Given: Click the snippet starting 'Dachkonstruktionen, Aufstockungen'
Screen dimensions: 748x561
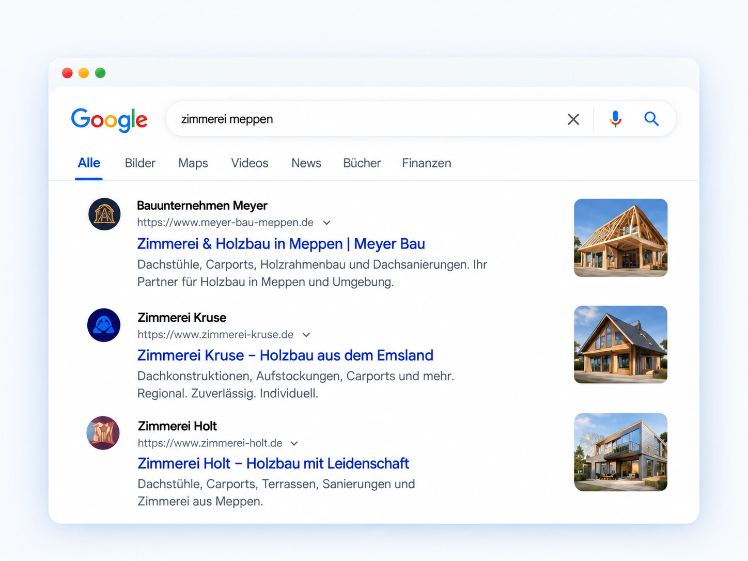Looking at the screenshot, I should (x=295, y=385).
